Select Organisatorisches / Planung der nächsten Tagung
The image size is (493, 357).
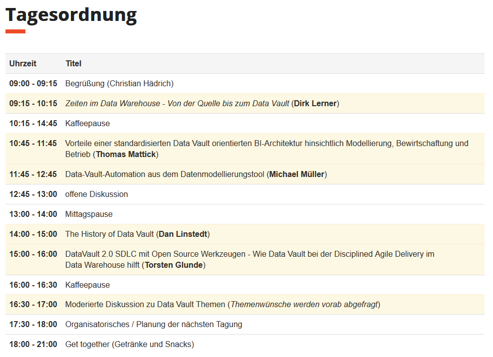pos(154,324)
